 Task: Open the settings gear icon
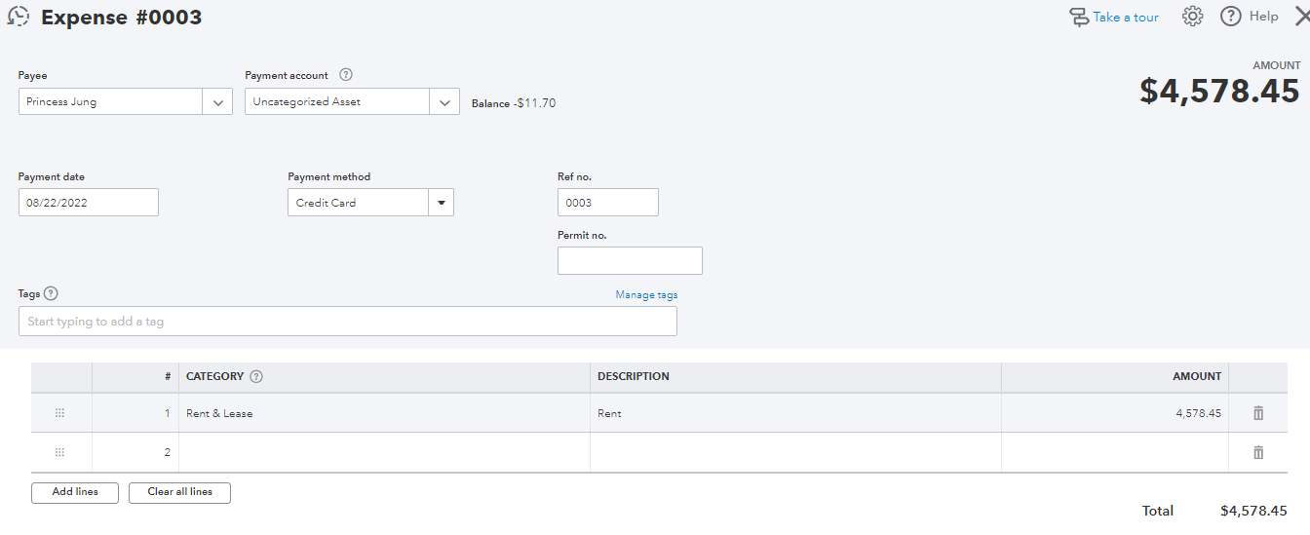(1192, 17)
